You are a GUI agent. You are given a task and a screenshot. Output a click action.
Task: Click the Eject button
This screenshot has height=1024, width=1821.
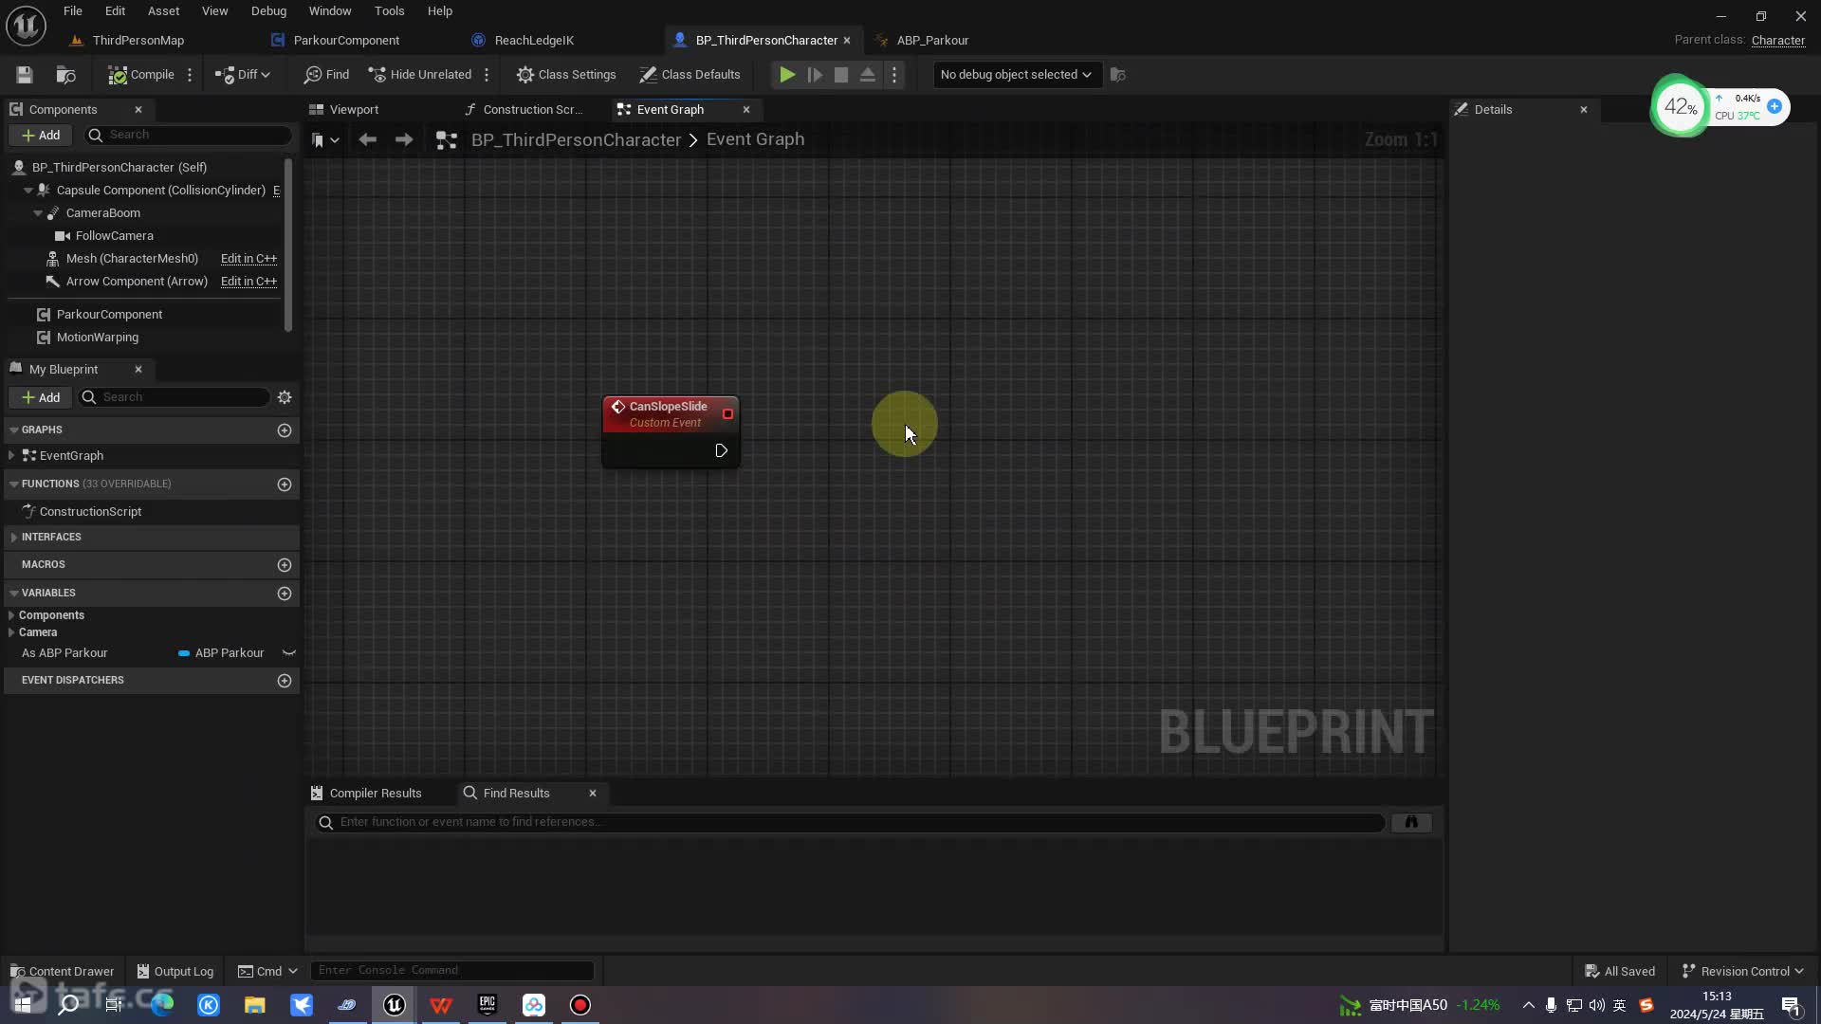pos(868,75)
